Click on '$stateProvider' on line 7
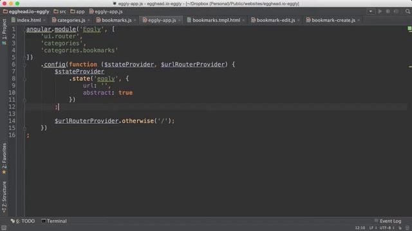Image resolution: width=412 pixels, height=231 pixels. 79,71
